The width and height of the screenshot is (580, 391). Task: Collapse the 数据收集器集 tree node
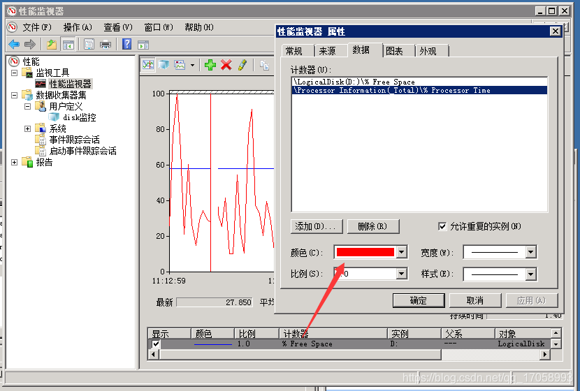(14, 95)
